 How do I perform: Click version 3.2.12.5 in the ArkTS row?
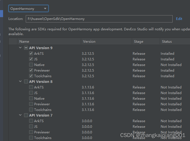[88, 54]
